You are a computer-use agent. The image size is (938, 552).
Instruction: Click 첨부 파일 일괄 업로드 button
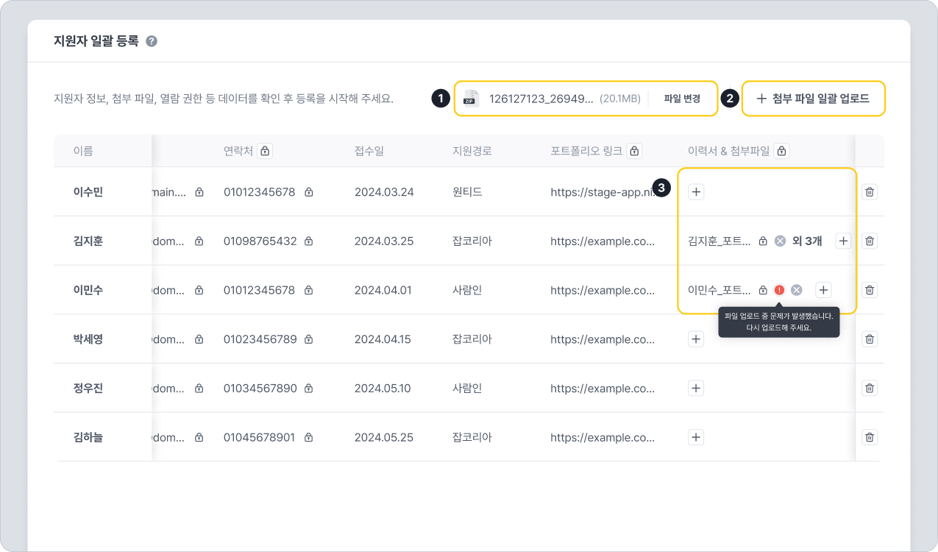[813, 99]
